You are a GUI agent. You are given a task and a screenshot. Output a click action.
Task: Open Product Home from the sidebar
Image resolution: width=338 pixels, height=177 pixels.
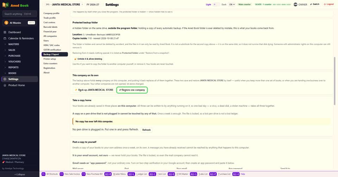point(20,85)
